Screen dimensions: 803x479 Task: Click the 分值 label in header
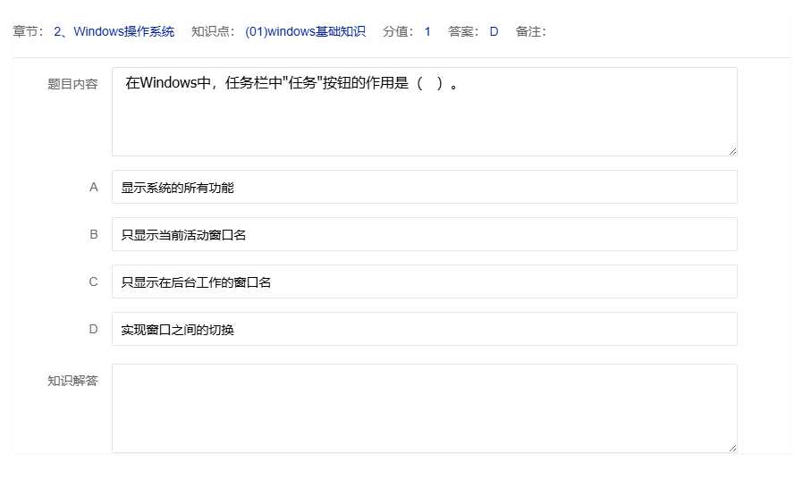(399, 31)
